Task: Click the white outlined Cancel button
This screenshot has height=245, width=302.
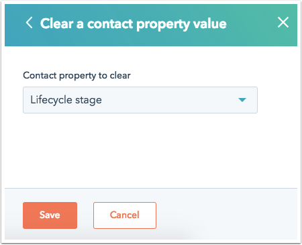Action: pos(125,215)
